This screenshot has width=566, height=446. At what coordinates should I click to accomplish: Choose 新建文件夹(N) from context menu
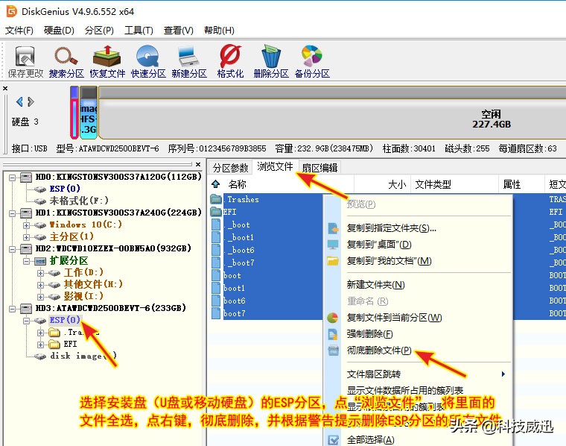[375, 285]
